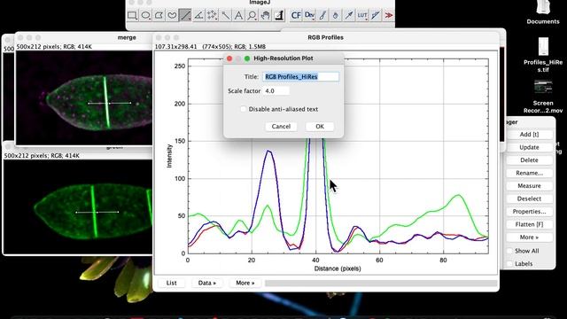Screen dimensions: 567x319
Task: Select the Pencil tool next to LUT
Action: pos(376,15)
